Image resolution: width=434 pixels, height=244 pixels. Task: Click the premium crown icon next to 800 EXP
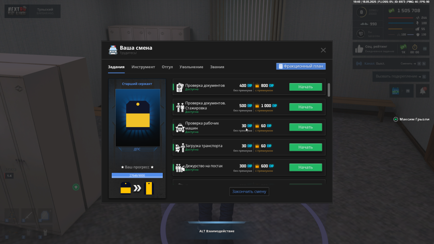click(x=257, y=85)
